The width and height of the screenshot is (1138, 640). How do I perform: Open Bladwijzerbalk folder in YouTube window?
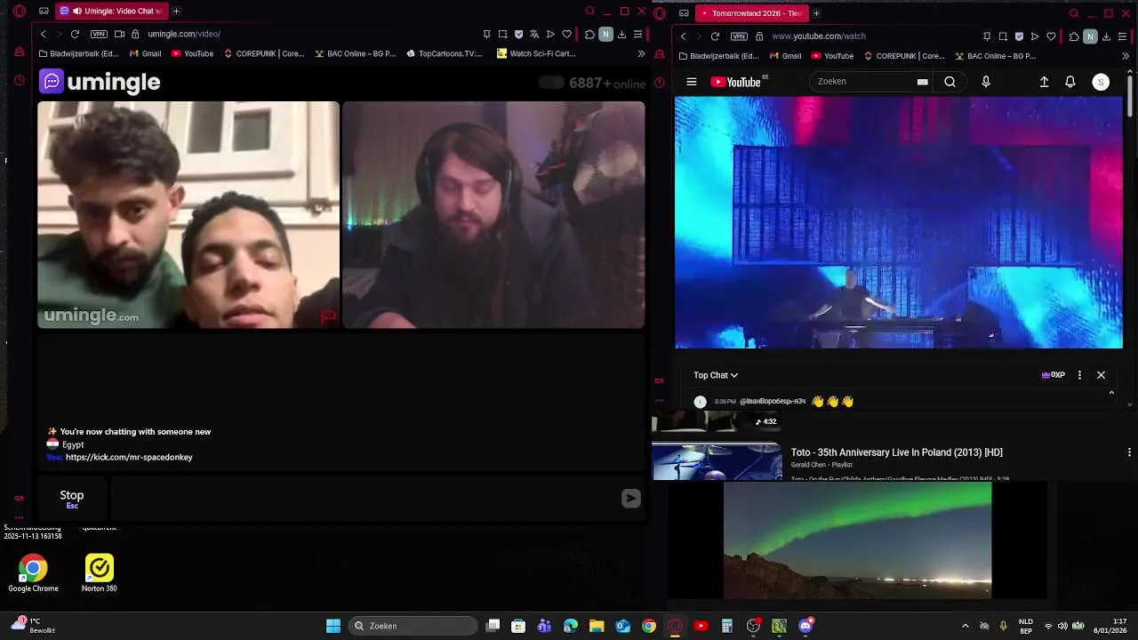tap(718, 56)
